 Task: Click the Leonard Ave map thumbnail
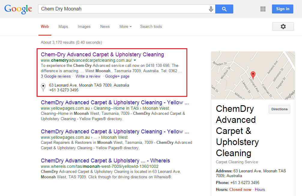[253, 76]
